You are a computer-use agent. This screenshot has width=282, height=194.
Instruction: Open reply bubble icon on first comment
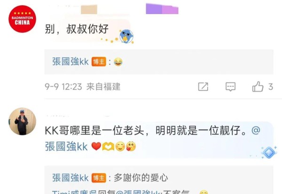230,86
